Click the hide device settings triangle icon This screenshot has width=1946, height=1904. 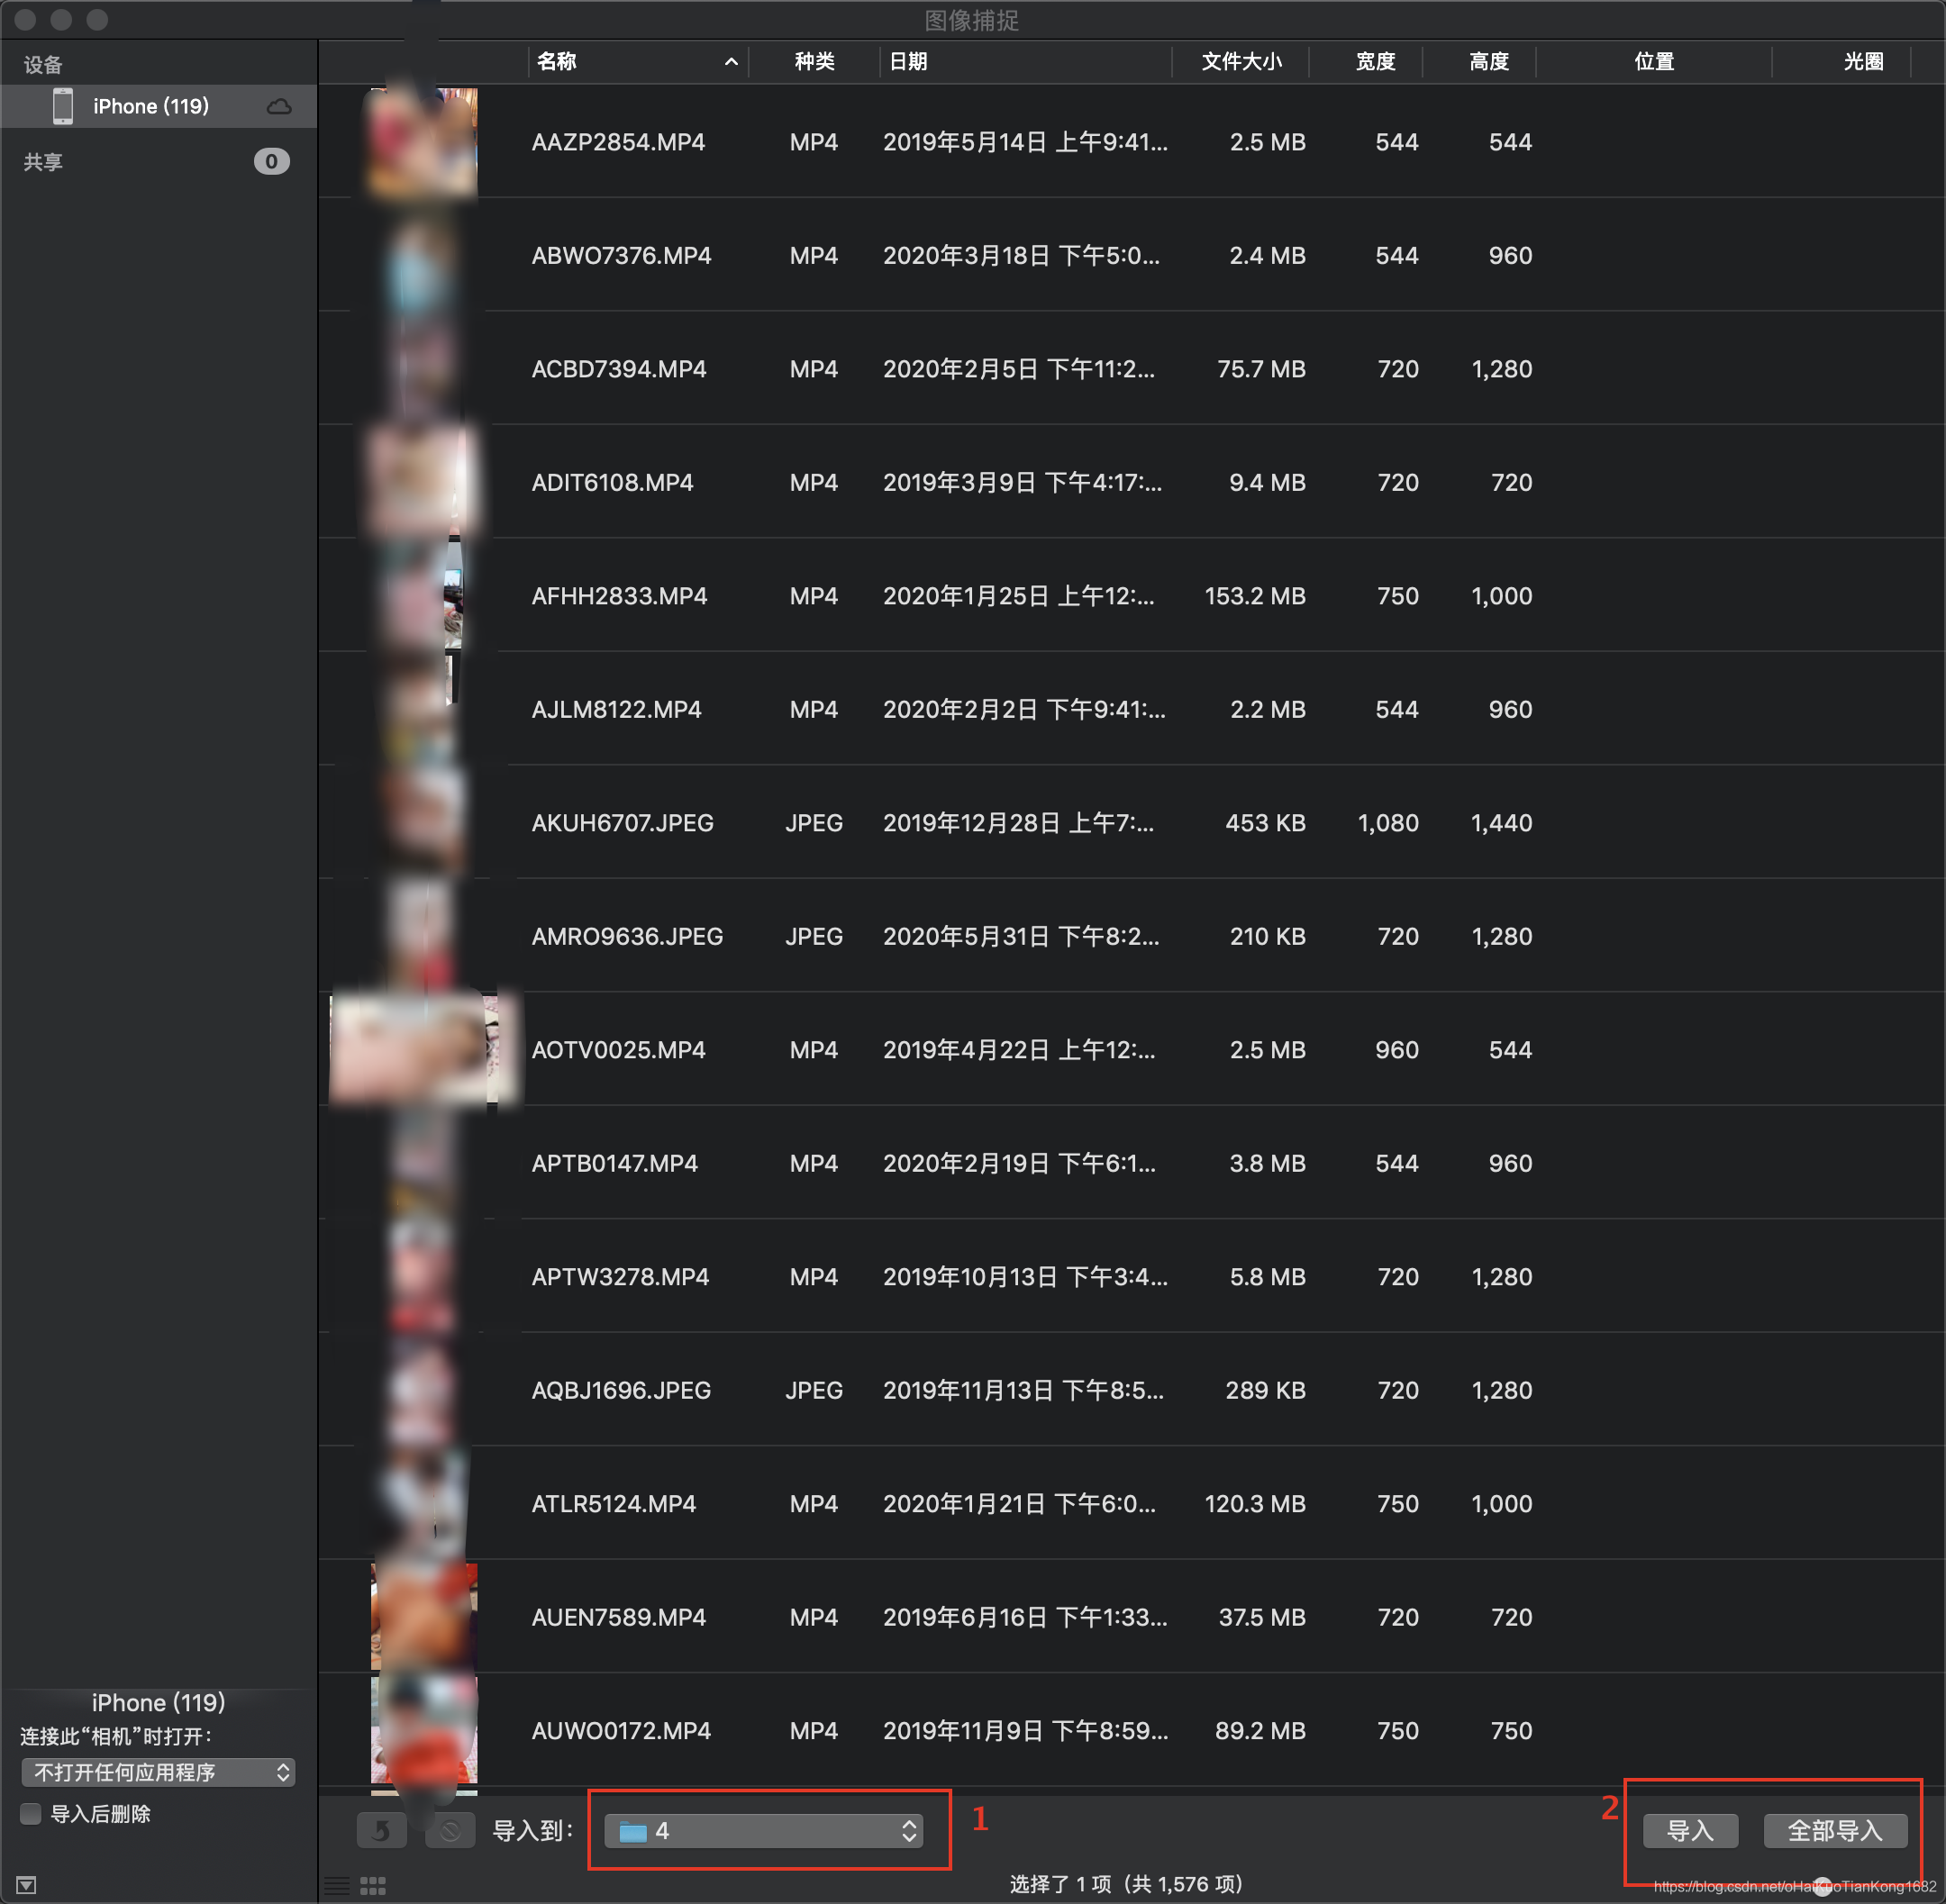[27, 1885]
